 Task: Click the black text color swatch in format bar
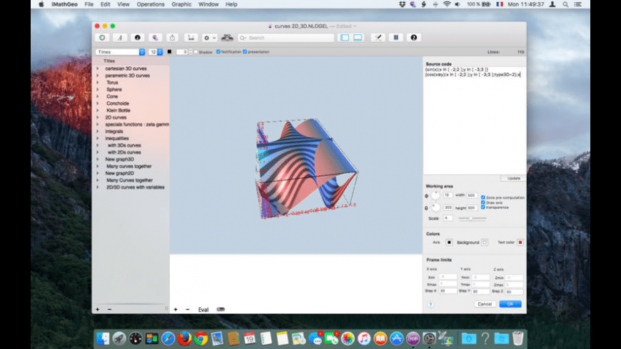(x=169, y=52)
